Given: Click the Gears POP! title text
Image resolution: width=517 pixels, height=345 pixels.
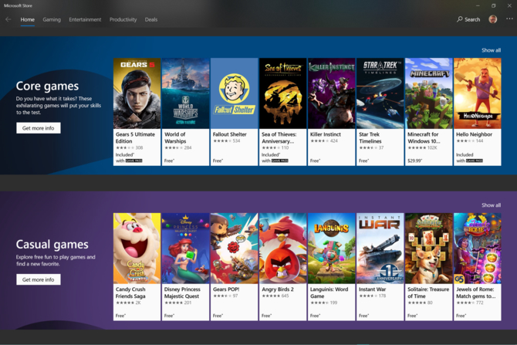Looking at the screenshot, I should pos(226,289).
